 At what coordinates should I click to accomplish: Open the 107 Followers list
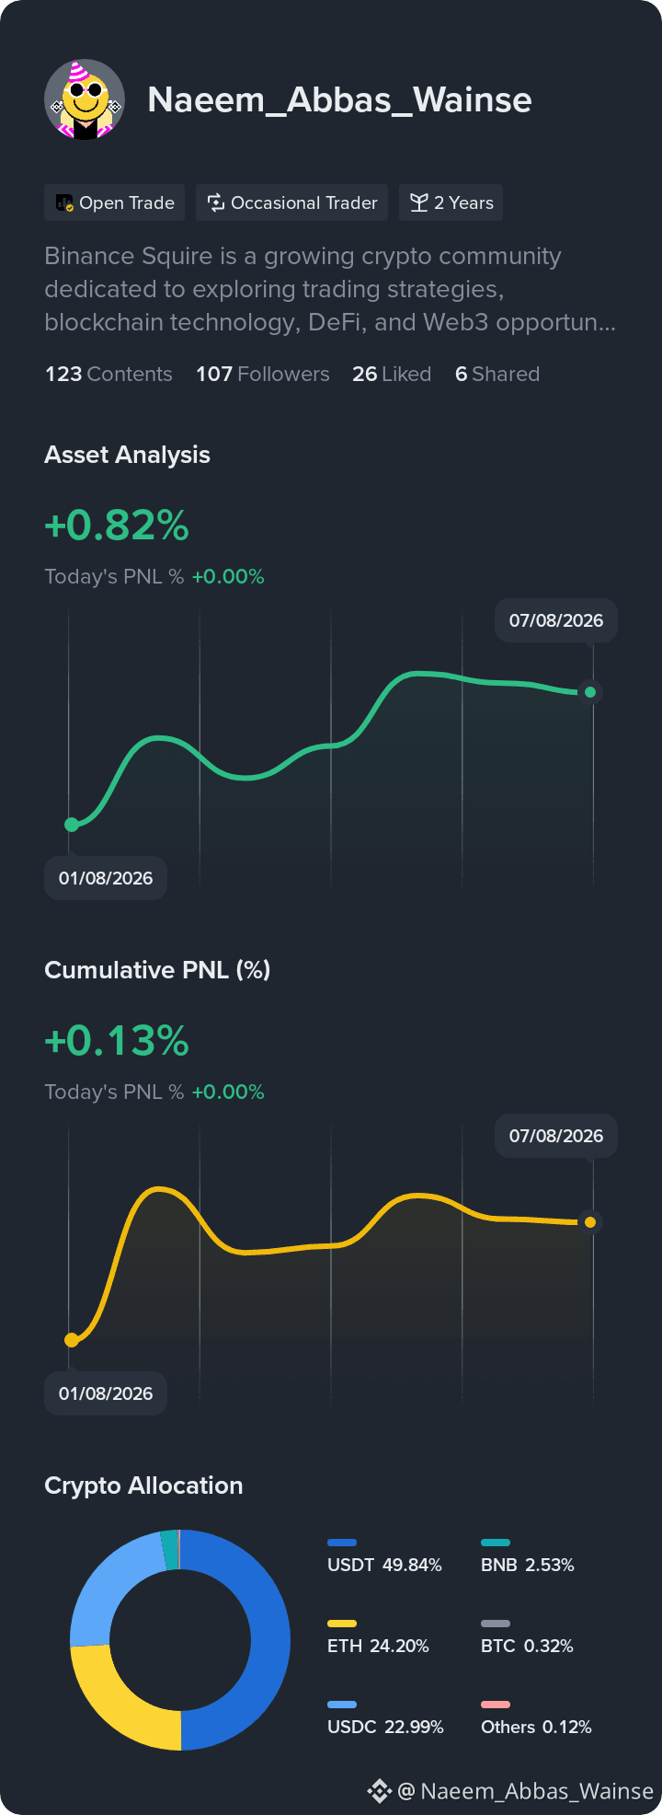click(x=263, y=374)
